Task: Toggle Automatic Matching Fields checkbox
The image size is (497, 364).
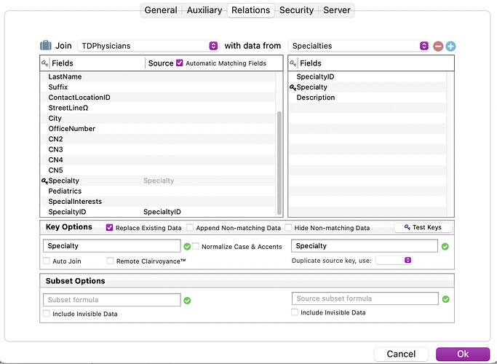Action: 180,63
